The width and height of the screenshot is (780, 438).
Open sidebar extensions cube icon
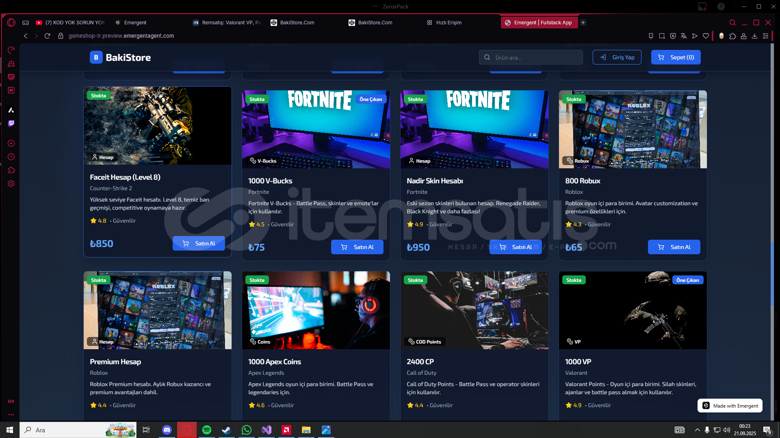click(x=11, y=170)
